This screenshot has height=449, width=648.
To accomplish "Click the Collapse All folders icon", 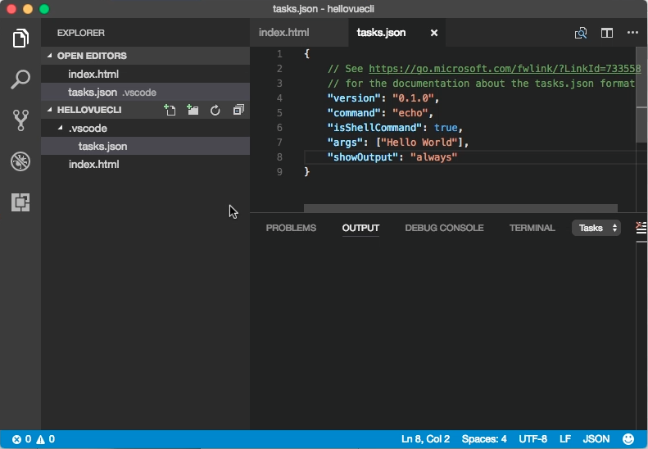I will pyautogui.click(x=238, y=110).
